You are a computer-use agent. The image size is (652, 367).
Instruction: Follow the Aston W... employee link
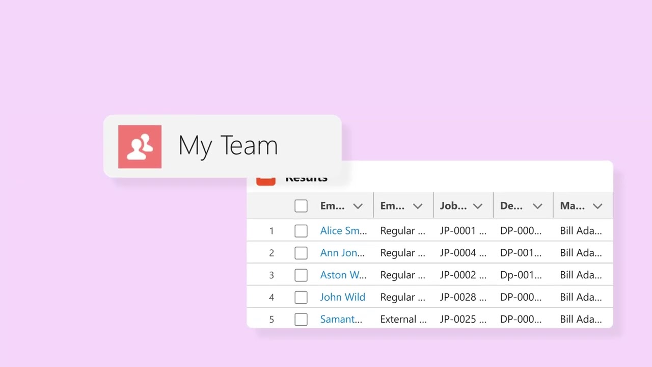click(x=343, y=275)
